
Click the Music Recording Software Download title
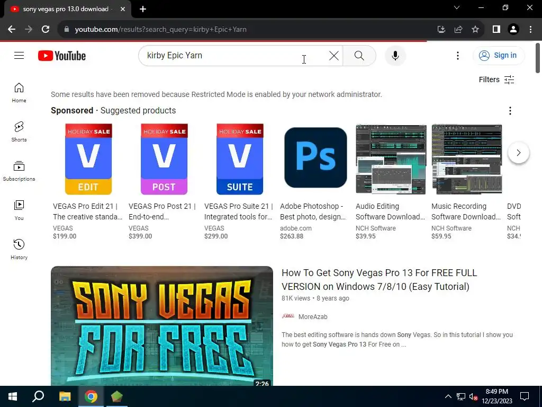(x=466, y=211)
